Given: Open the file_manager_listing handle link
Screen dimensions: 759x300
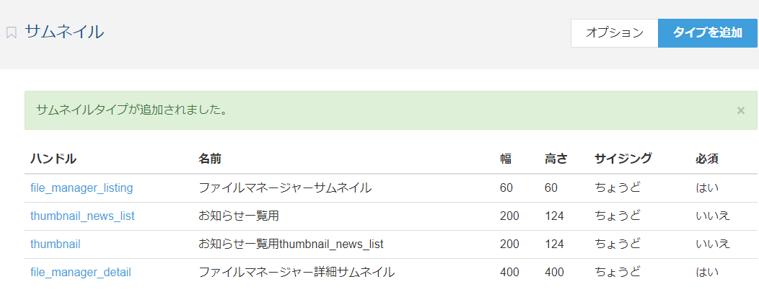Looking at the screenshot, I should [x=82, y=187].
